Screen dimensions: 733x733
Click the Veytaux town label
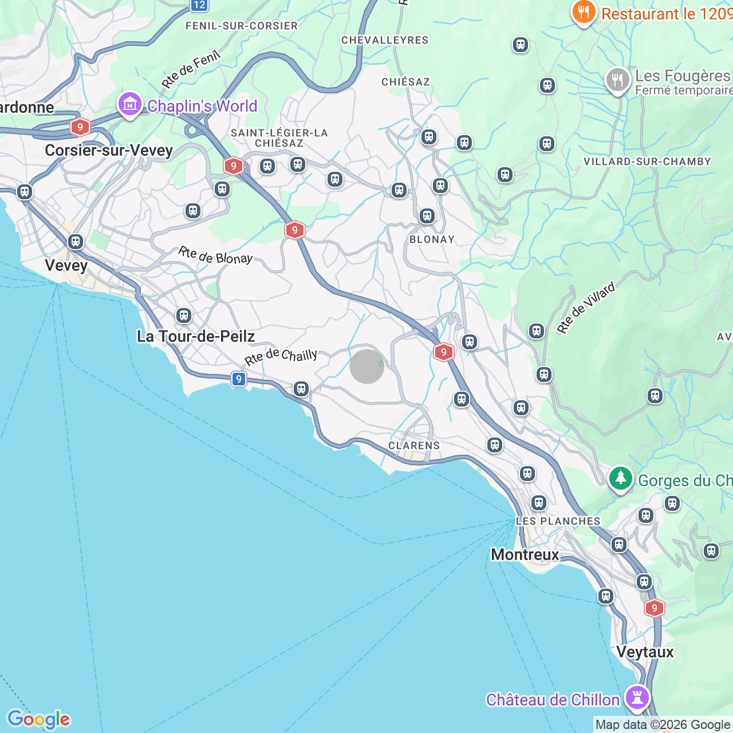(x=645, y=652)
